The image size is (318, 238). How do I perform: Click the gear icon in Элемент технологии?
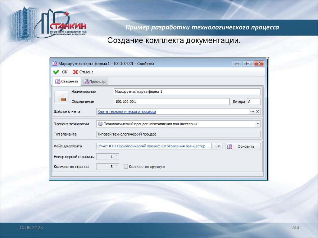tap(100, 124)
